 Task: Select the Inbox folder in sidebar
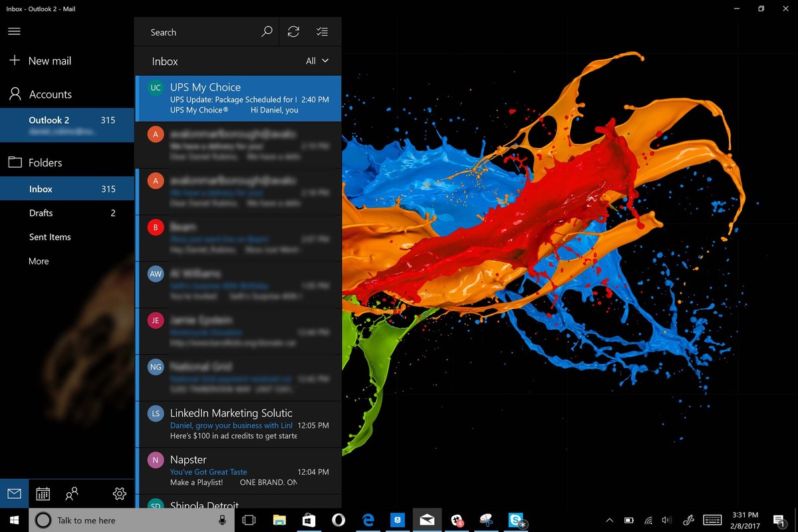point(66,189)
